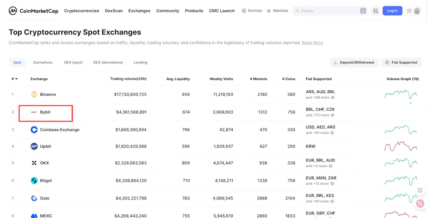Open the Fiat Supported filter
The height and width of the screenshot is (218, 427).
[x=401, y=62]
